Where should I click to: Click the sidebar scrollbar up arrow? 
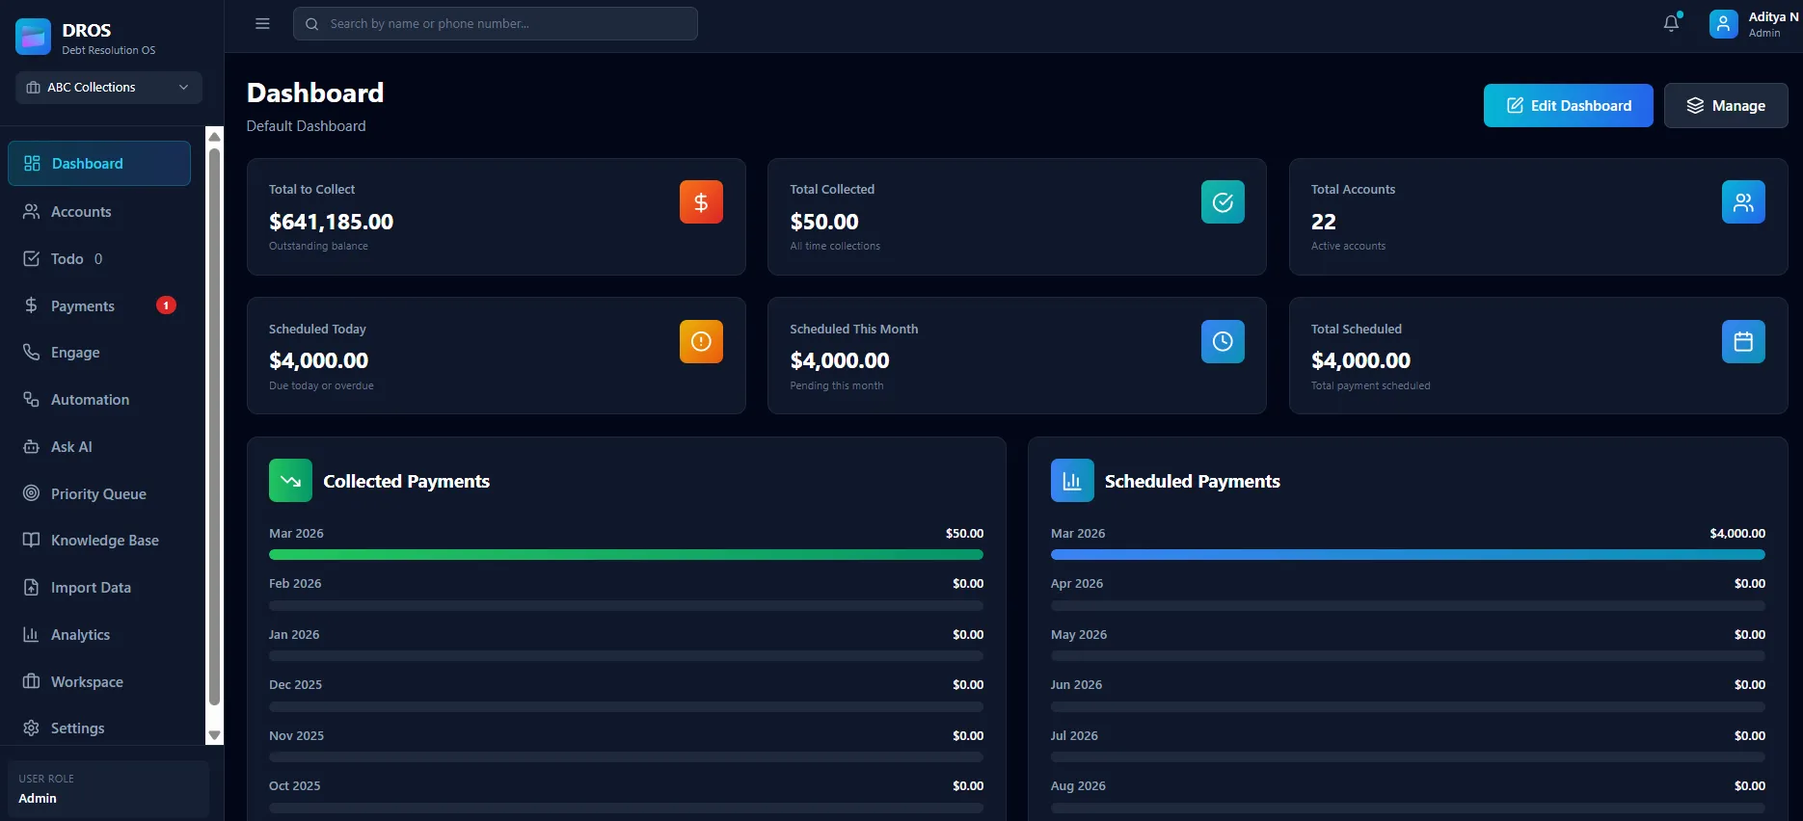click(215, 136)
